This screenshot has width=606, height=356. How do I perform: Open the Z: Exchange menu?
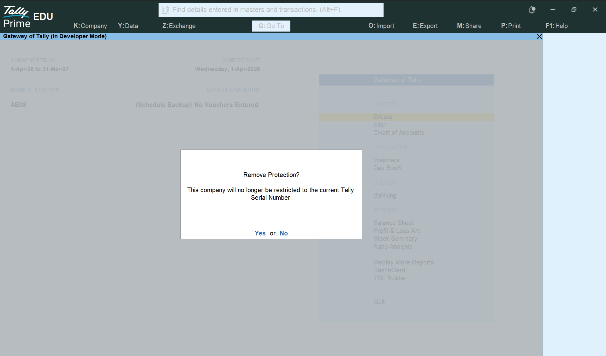(x=179, y=26)
